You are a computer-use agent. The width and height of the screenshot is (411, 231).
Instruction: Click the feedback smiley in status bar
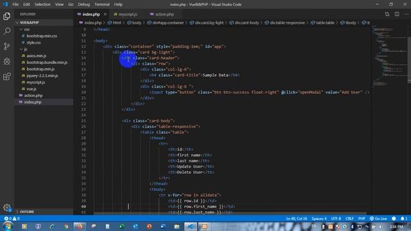click(394, 218)
